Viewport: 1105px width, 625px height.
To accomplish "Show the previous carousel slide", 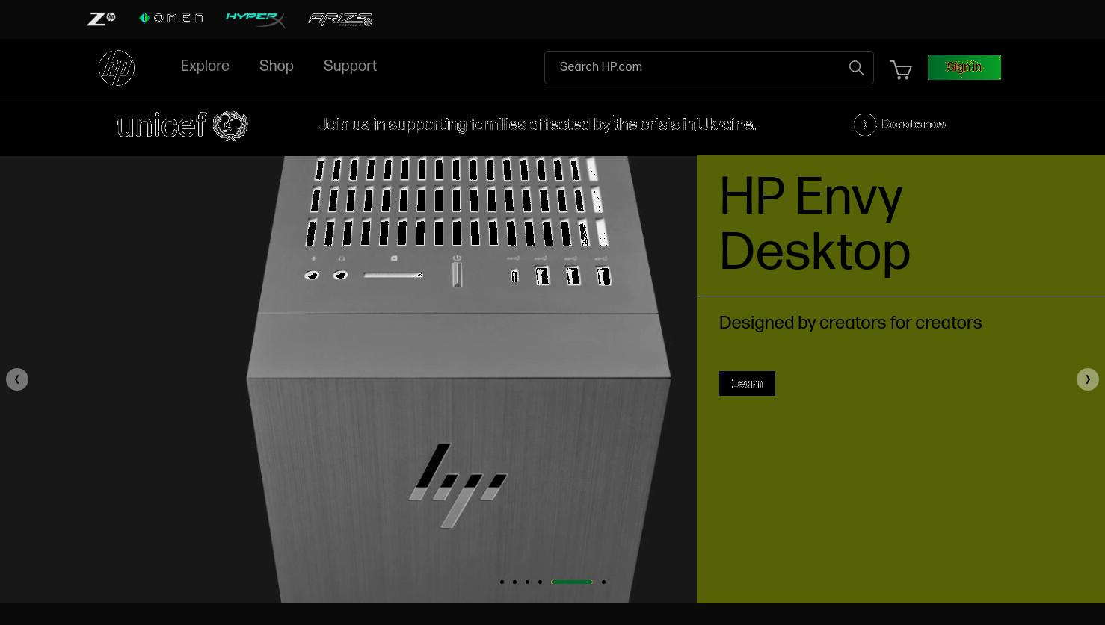I will pyautogui.click(x=17, y=379).
